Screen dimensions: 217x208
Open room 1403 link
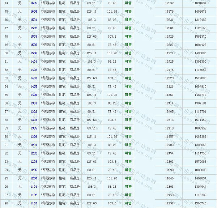point(34,78)
